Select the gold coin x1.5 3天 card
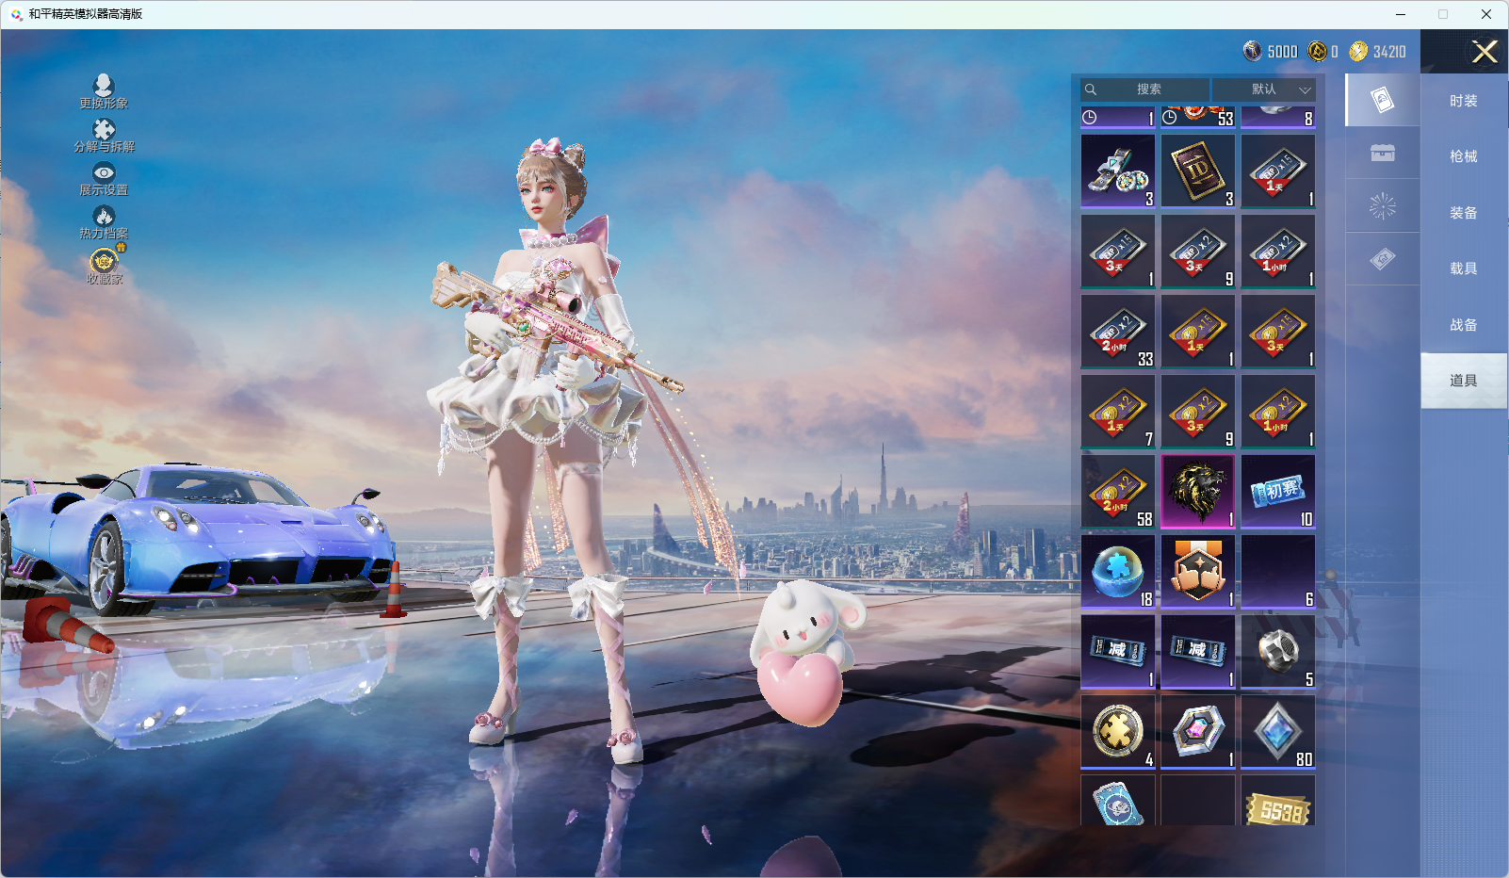Screen dimensions: 1509x878 tap(1278, 332)
